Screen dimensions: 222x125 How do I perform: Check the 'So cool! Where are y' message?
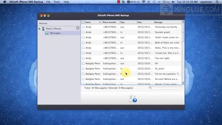pyautogui.click(x=83, y=79)
